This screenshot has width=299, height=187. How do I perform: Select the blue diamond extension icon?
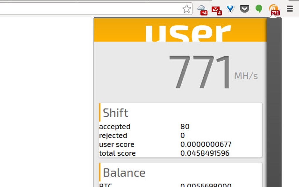coord(230,9)
